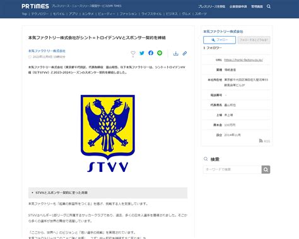Image resolution: width=299 pixels, height=239 pixels.
Task: Click 企業登録申請 in header
Action: (x=238, y=6)
